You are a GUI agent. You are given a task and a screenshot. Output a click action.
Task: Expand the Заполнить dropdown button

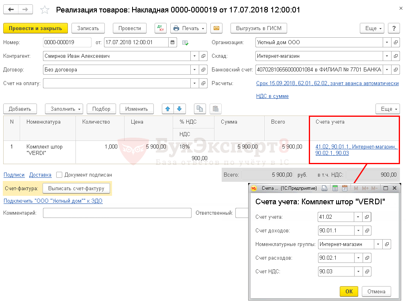64,109
